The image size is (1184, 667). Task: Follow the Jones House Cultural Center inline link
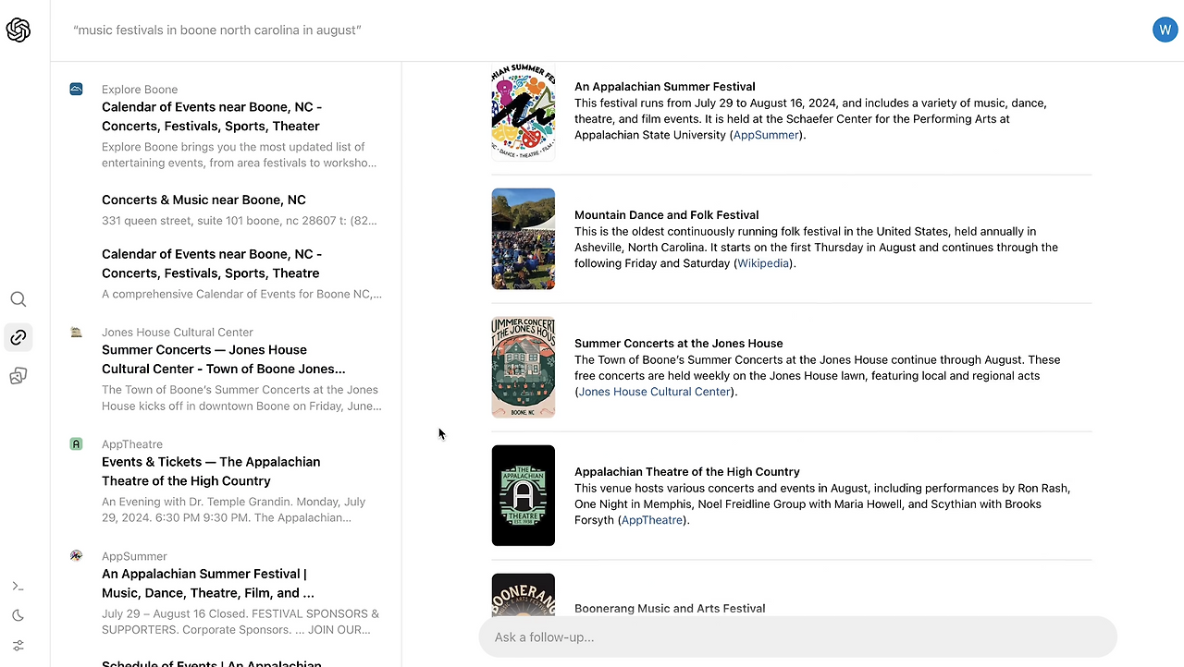[654, 392]
